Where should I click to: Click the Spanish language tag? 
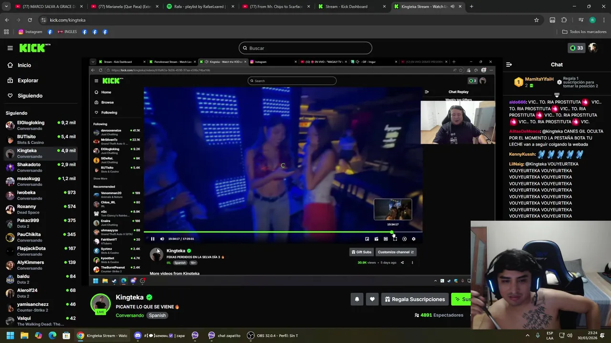[x=157, y=315]
